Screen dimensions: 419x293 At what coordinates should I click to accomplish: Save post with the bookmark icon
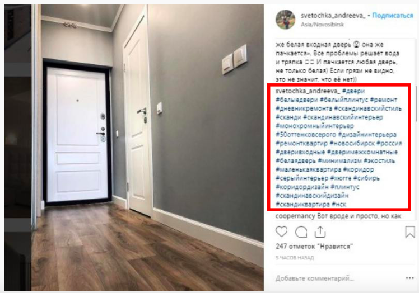pyautogui.click(x=410, y=231)
